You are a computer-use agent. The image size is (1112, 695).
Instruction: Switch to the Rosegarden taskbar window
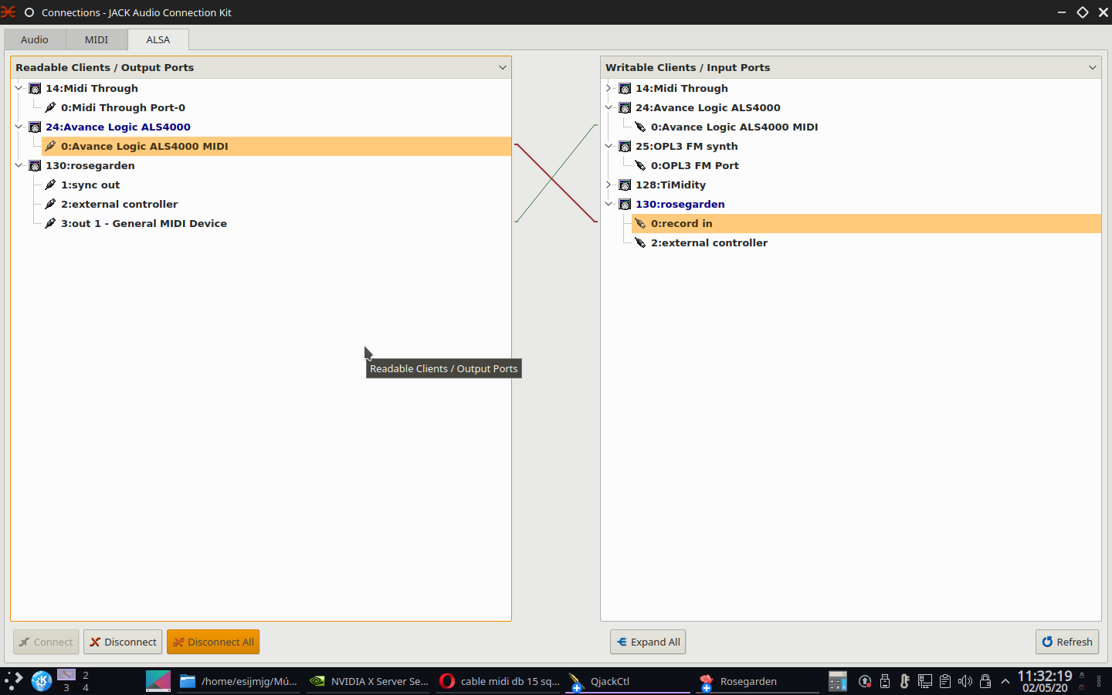758,681
